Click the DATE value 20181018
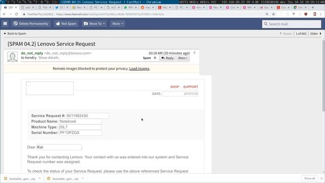Screen dimensions: 325x183 coord(180,94)
